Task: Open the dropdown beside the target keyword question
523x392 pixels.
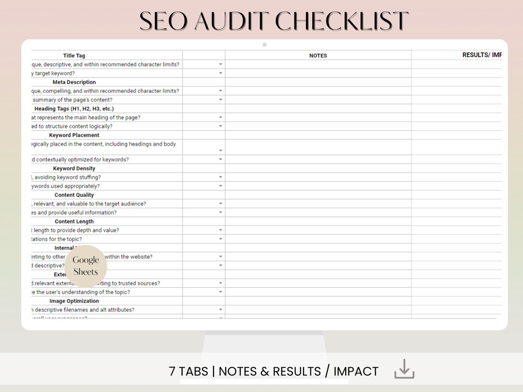Action: point(220,73)
